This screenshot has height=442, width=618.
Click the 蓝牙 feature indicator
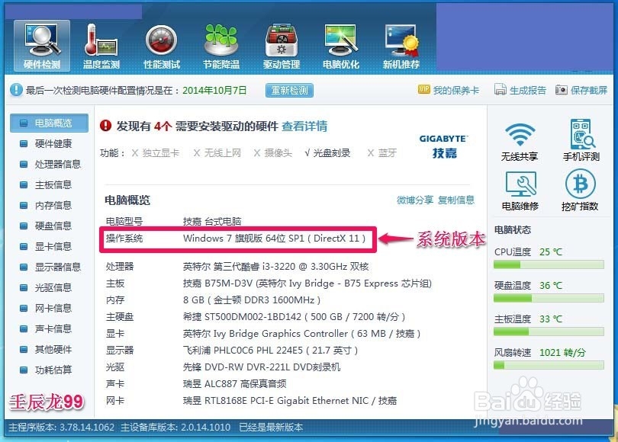coord(382,152)
